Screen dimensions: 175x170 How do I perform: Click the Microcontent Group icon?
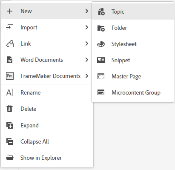pos(101,92)
